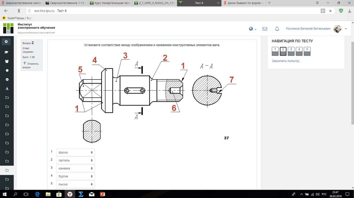Open dropdown 3 showing канавка
354x198 pixels.
click(x=75, y=168)
